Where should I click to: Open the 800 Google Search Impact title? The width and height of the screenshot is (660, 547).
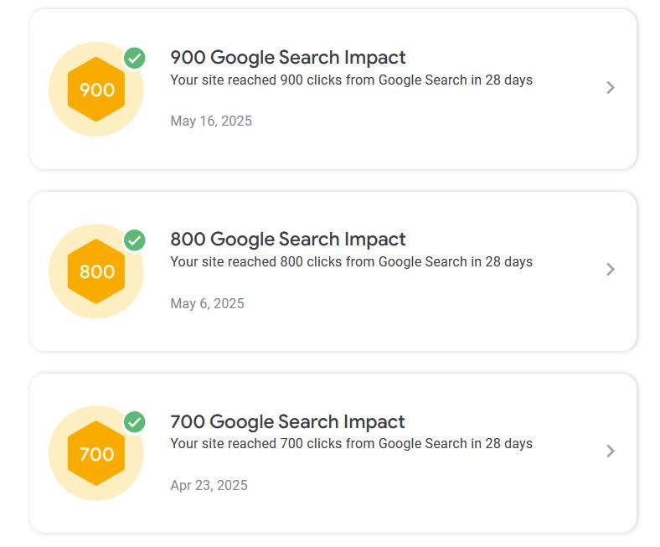287,239
